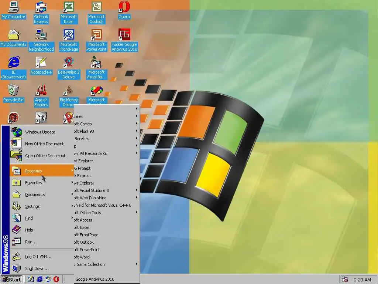378x284 pixels.
Task: Click the 'et Explorer' programs entry
Action: (106, 161)
